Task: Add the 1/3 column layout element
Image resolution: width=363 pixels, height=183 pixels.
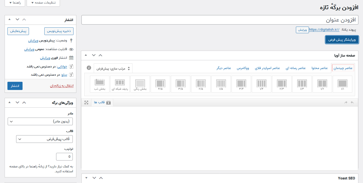Action: (302, 84)
